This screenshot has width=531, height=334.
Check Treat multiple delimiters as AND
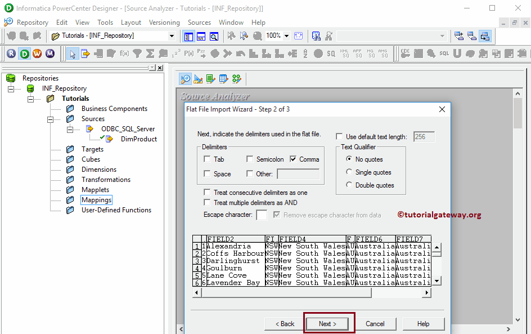pos(207,202)
